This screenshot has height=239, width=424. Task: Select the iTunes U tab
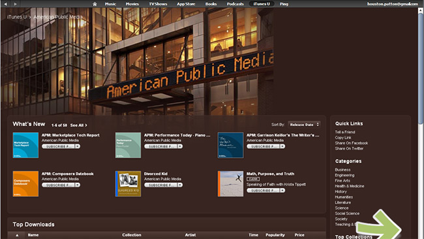point(262,4)
